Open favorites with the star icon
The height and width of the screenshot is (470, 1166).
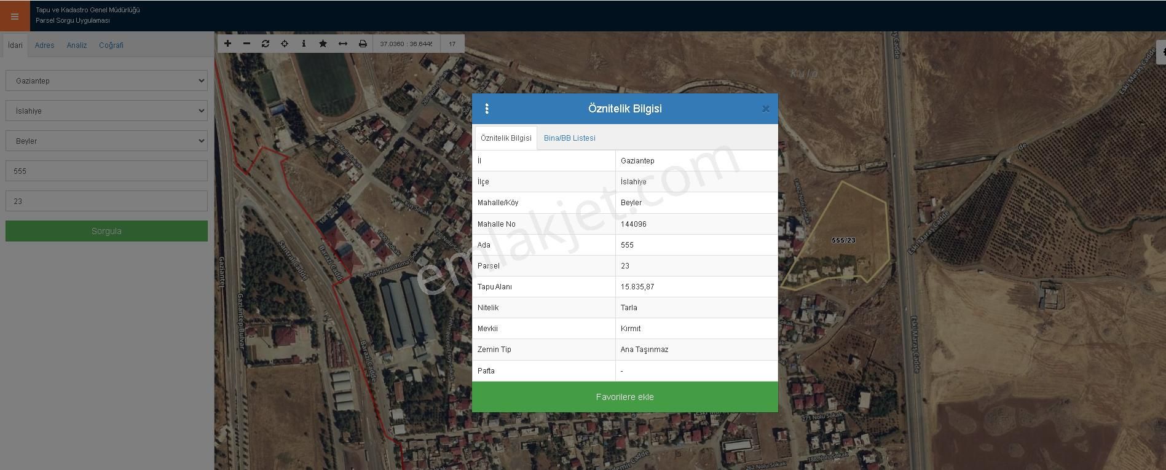pos(323,44)
